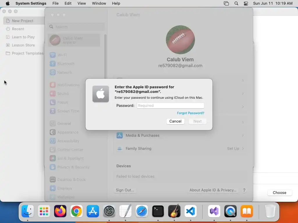Open the Help menu

point(116,3)
